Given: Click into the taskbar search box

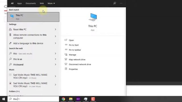Looking at the screenshot, I should point(34,99).
